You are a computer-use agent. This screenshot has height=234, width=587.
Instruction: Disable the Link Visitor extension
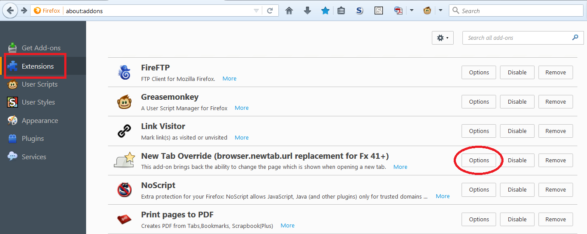517,131
